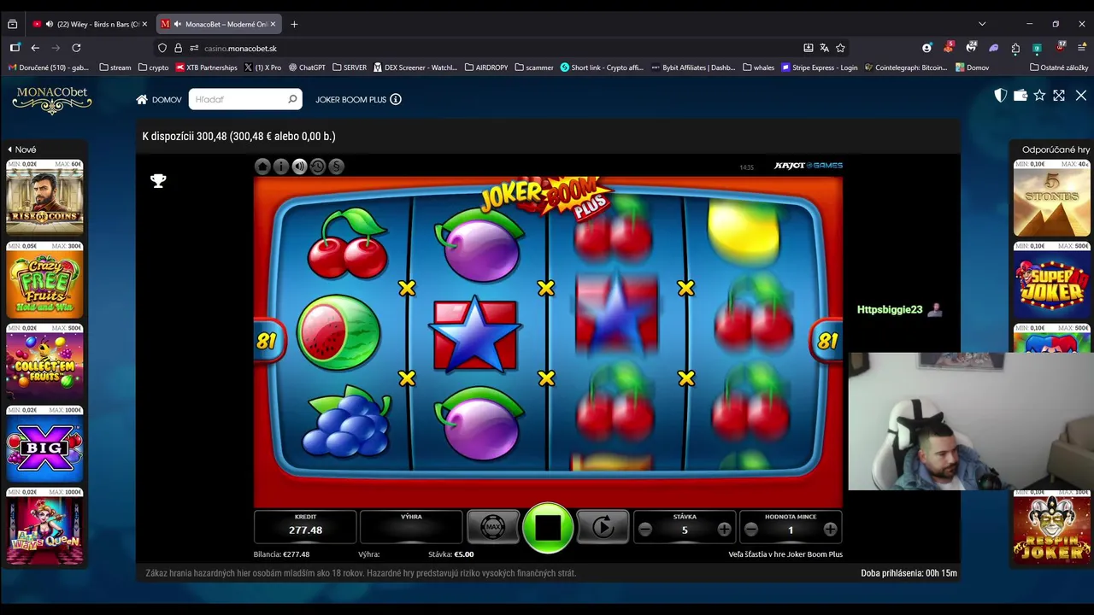Open the whales bookmarks folder
1094x615 pixels.
click(759, 67)
